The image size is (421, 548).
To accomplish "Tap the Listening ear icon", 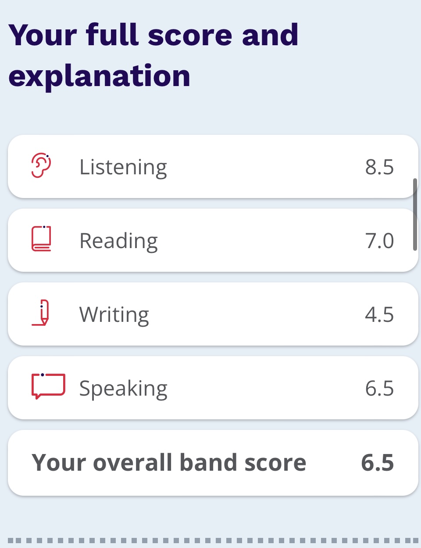I will point(41,166).
